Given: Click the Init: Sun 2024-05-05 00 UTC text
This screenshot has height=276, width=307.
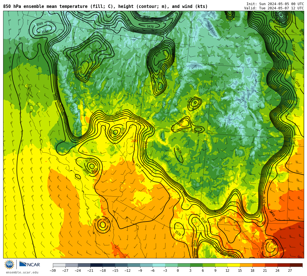Looking at the screenshot, I should click(x=275, y=4).
